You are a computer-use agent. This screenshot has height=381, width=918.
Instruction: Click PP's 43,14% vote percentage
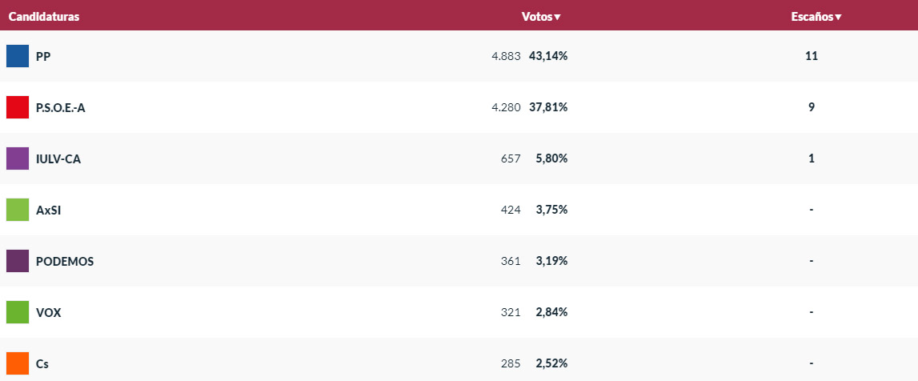point(548,56)
